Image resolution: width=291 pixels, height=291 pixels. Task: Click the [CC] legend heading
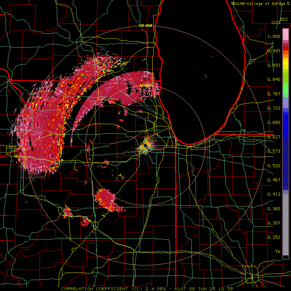click(x=276, y=22)
